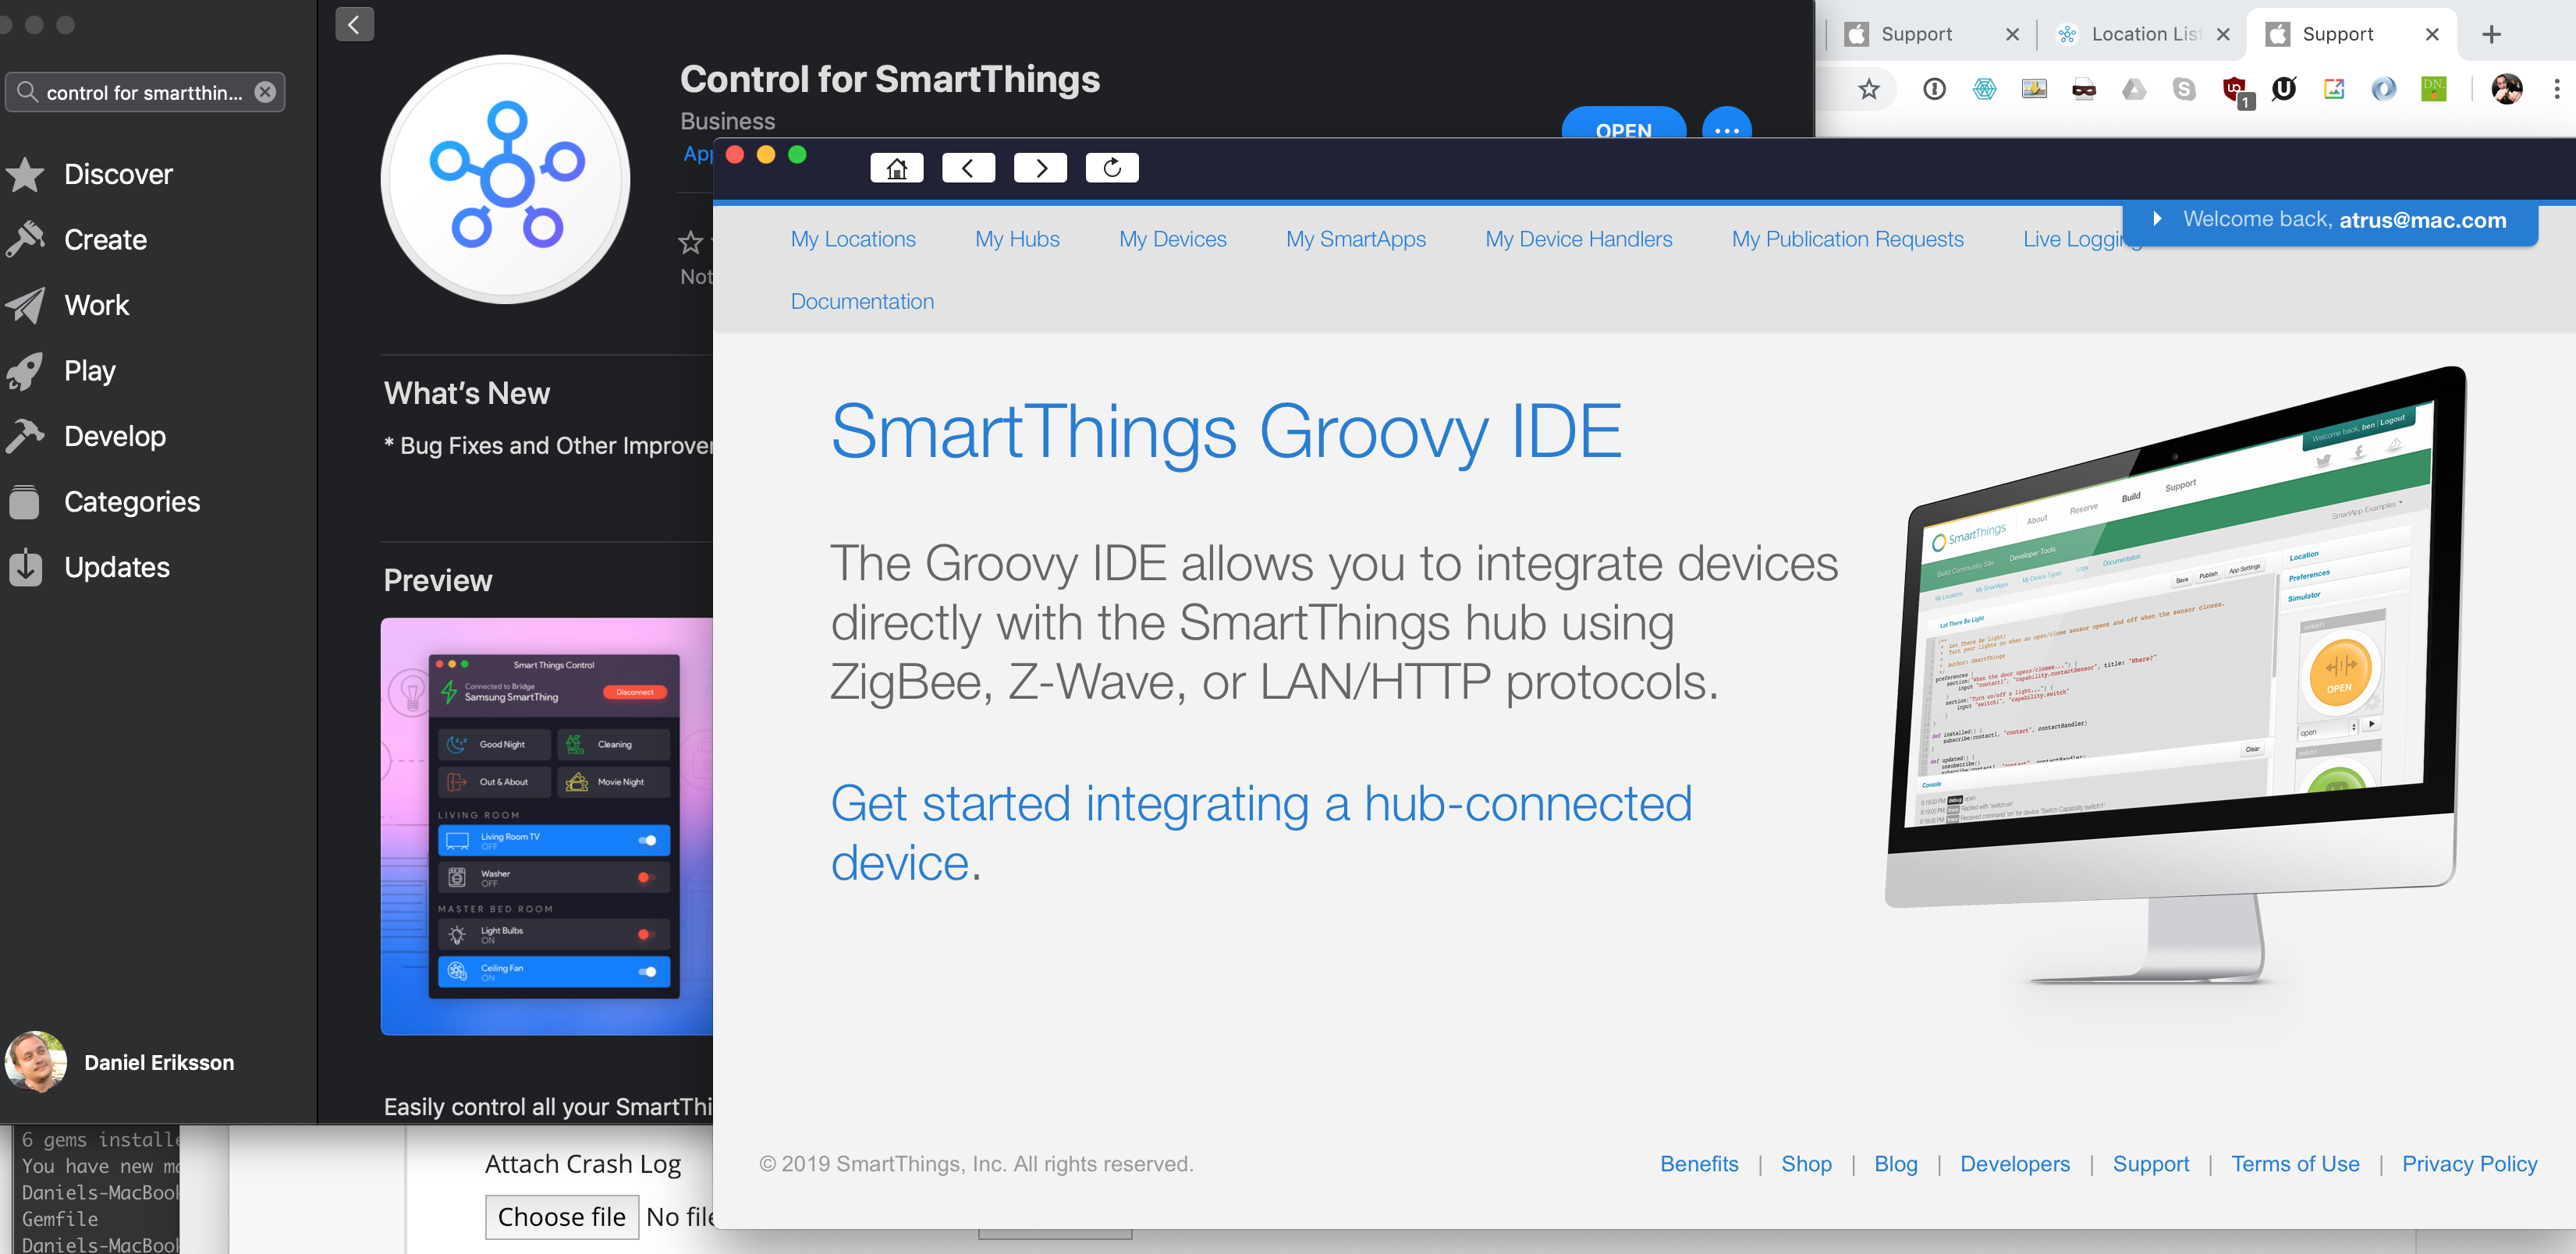Image resolution: width=2576 pixels, height=1254 pixels.
Task: Close the Location List Chrome tab
Action: pyautogui.click(x=2223, y=34)
